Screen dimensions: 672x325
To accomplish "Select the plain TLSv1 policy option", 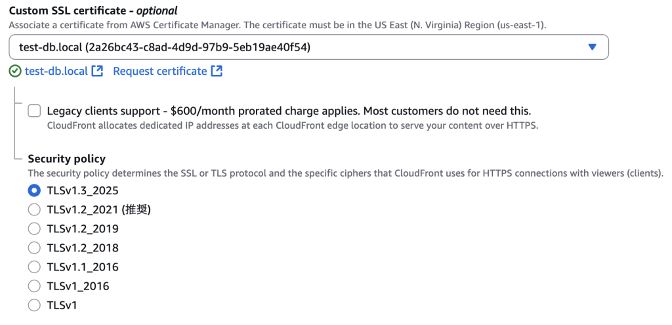I will click(x=34, y=305).
